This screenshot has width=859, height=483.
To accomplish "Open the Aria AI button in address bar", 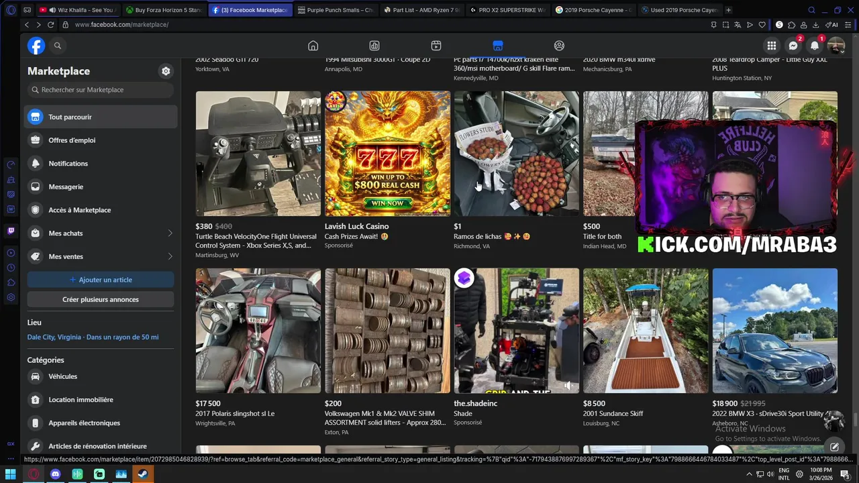I will (833, 25).
